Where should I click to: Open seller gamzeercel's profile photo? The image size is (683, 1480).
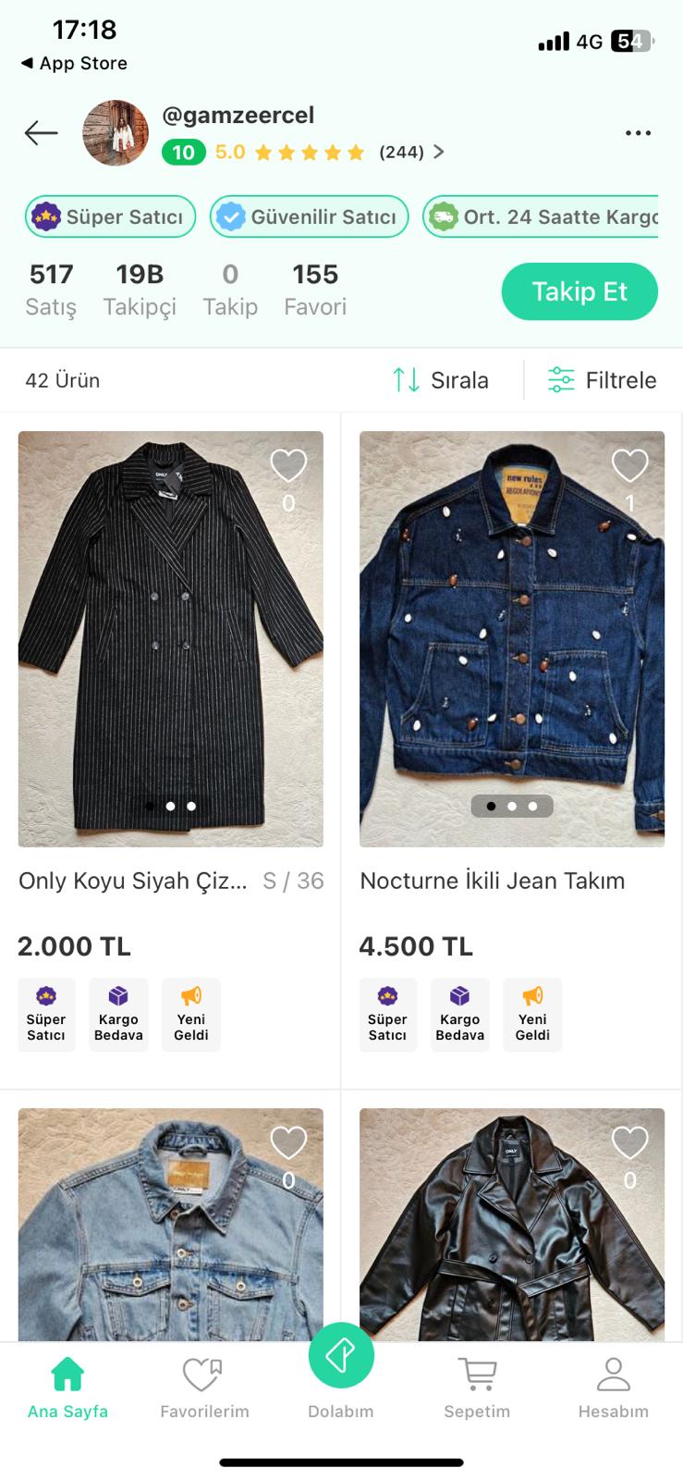[x=116, y=133]
